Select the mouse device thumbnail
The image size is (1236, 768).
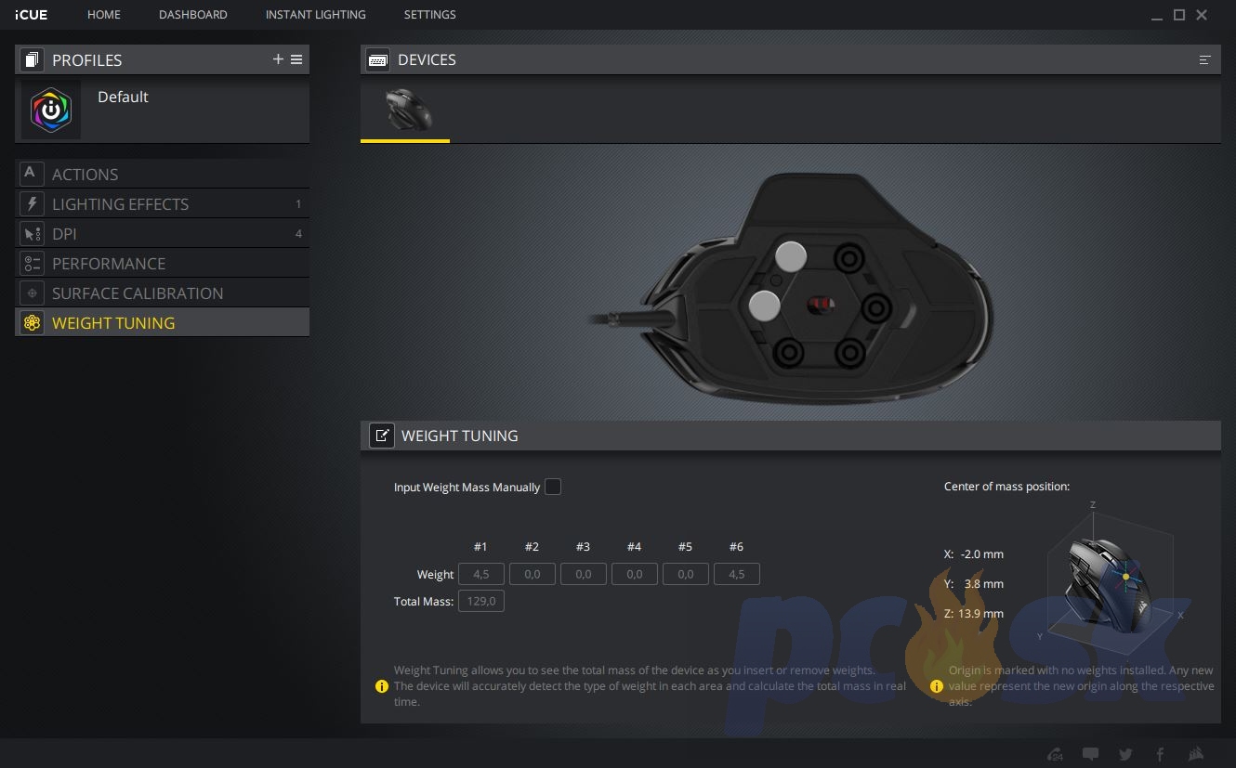coord(406,110)
